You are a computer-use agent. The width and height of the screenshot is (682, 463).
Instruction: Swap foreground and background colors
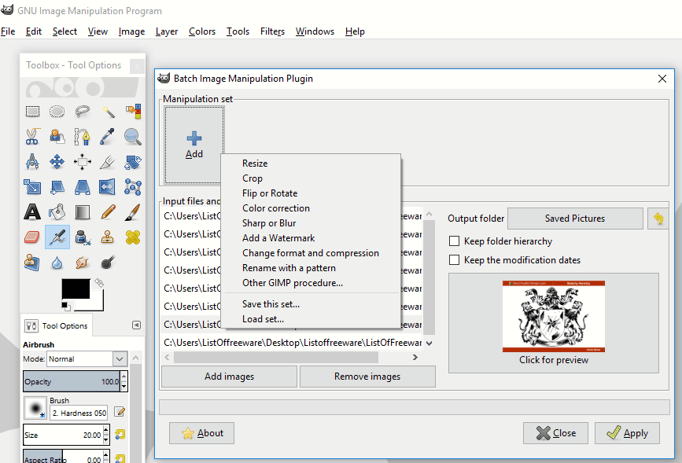(99, 283)
